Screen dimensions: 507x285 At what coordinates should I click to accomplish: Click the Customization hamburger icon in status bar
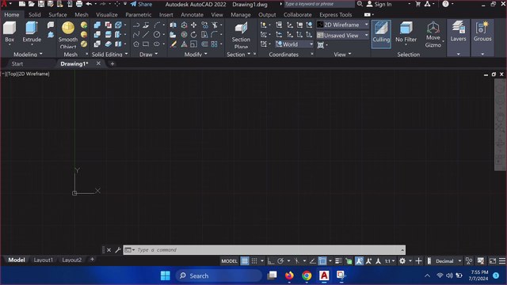coord(501,260)
